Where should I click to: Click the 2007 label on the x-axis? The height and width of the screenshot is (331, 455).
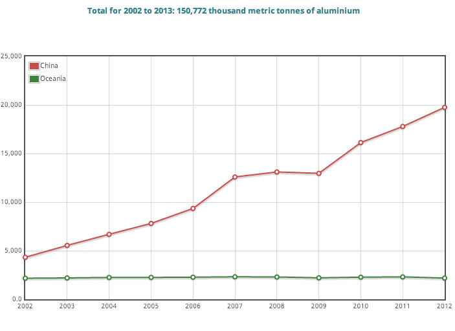click(x=235, y=306)
